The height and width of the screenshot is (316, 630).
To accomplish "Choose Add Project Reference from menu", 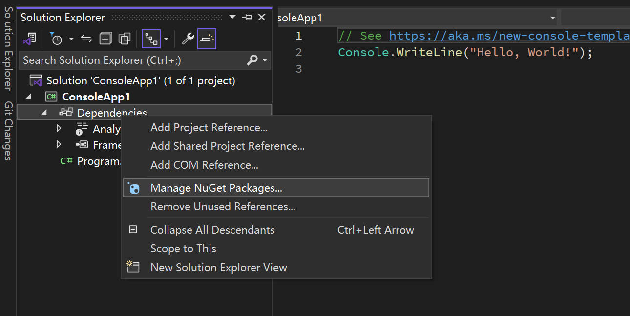I will coord(209,128).
